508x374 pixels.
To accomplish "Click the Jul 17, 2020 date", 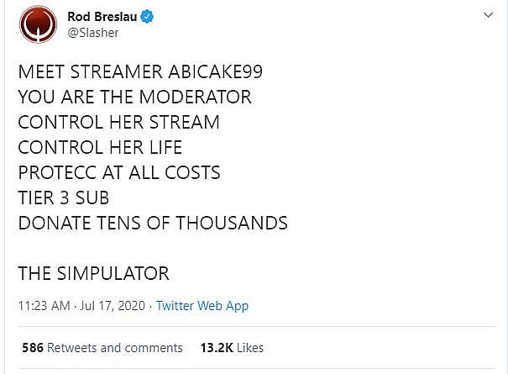I will 113,306.
